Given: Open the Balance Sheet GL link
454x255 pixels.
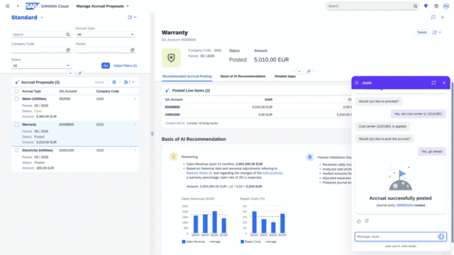Looking at the screenshot, I should (x=199, y=173).
